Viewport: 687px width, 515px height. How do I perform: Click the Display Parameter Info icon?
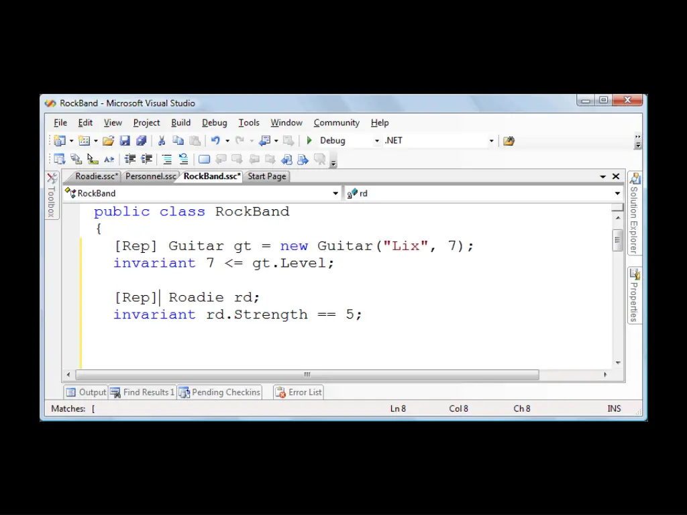[76, 160]
